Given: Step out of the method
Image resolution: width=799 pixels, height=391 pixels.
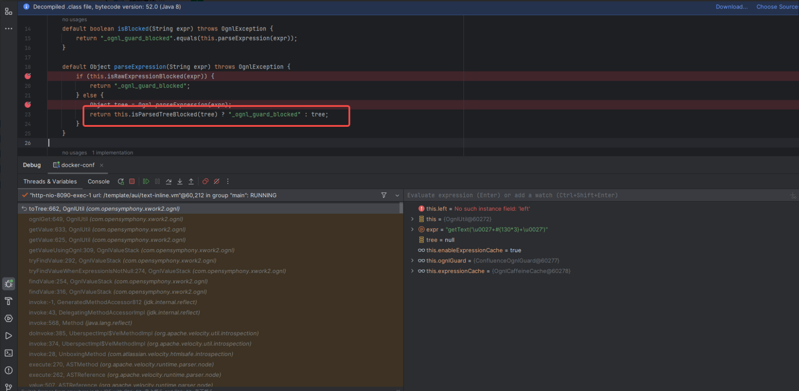Looking at the screenshot, I should (191, 181).
